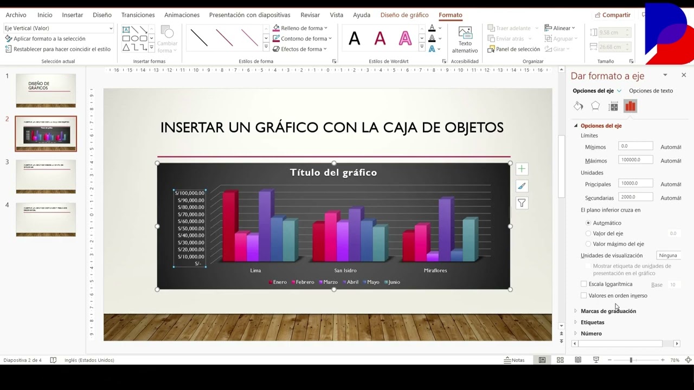Open Unidades de visualización Ninguna dropdown

670,255
